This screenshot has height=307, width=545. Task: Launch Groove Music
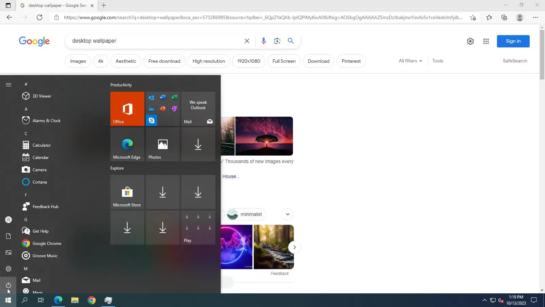pyautogui.click(x=61, y=256)
